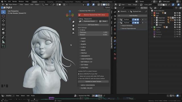Click the pan view hand icon
This screenshot has height=102, width=182.
73,25
